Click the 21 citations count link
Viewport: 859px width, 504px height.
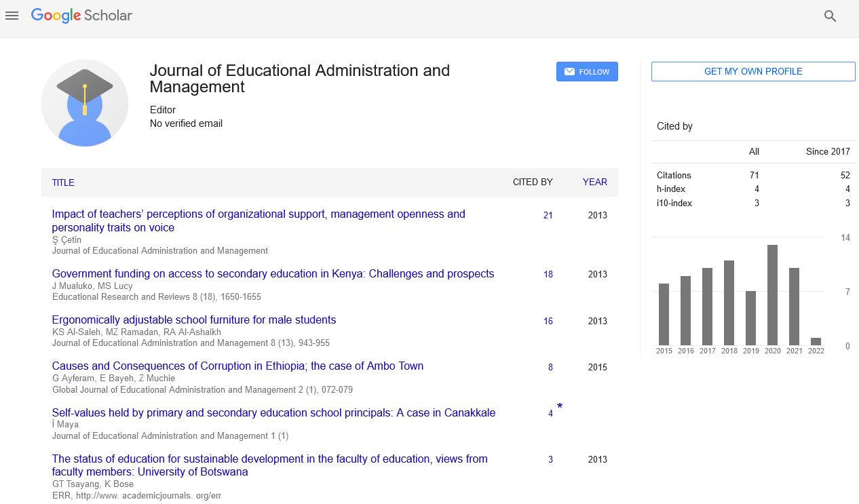pos(548,216)
